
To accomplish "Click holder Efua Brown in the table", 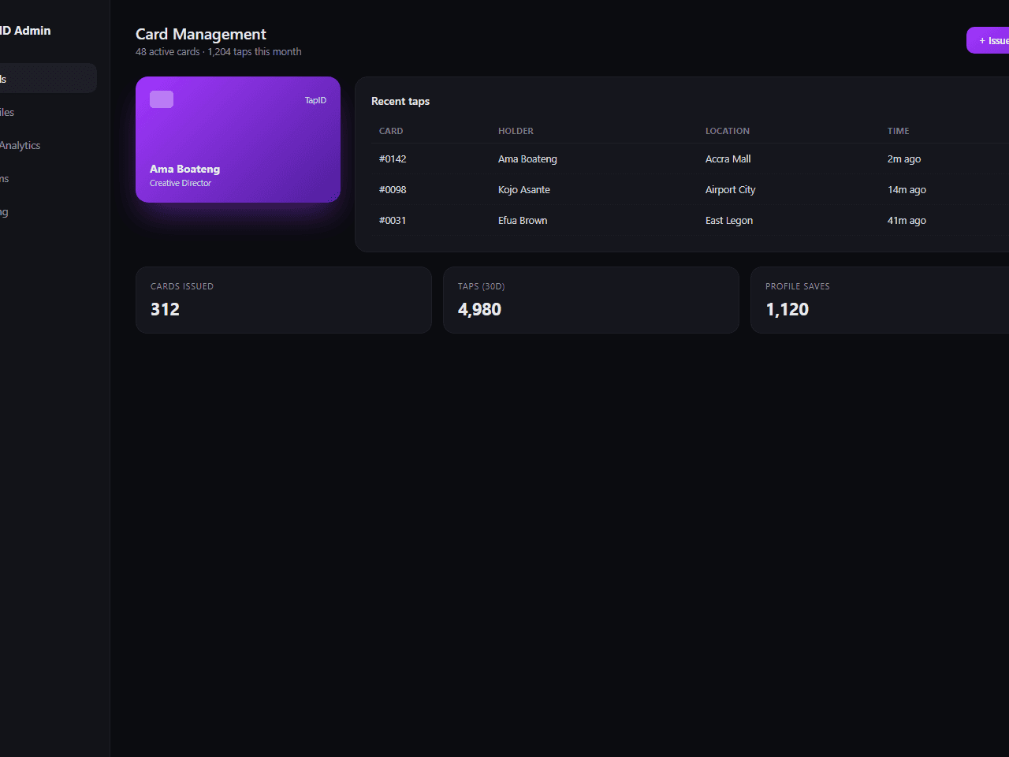I will click(523, 220).
